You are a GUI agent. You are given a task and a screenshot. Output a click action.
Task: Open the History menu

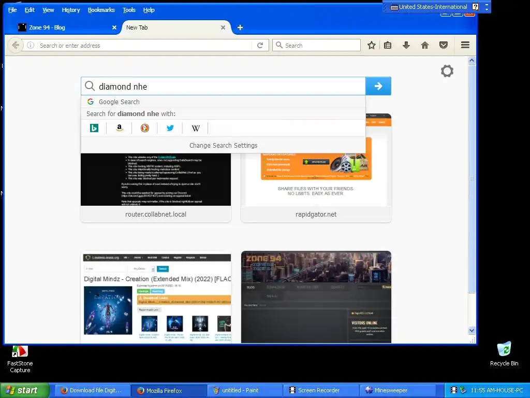click(70, 10)
